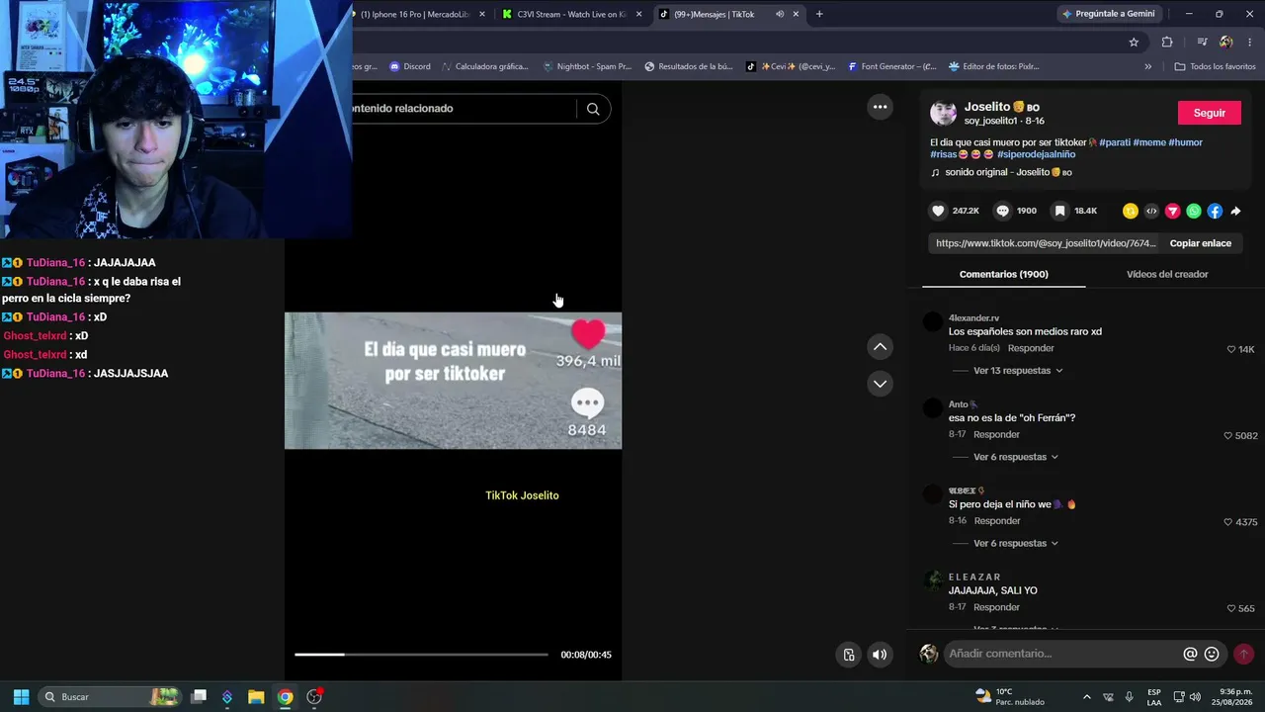Image resolution: width=1265 pixels, height=712 pixels.
Task: Open the taskbar clock and date
Action: pos(1232,696)
